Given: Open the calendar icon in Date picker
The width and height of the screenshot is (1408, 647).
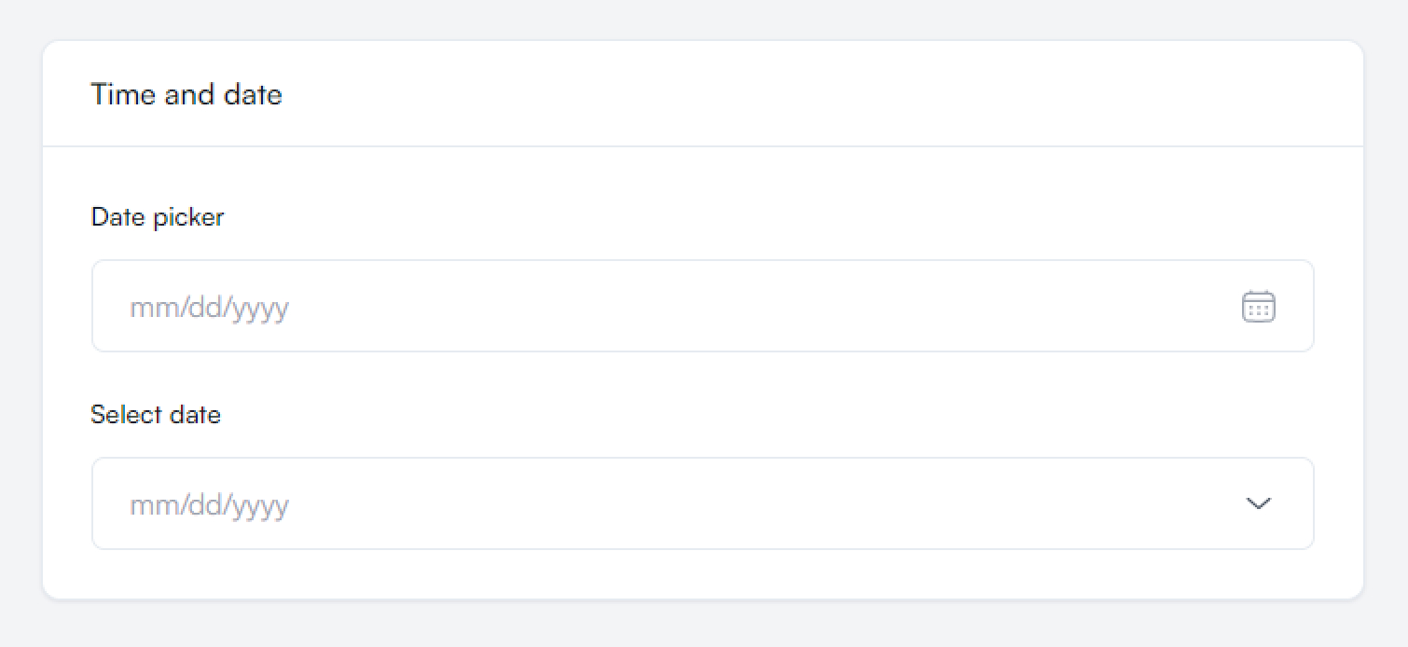Looking at the screenshot, I should pos(1259,307).
